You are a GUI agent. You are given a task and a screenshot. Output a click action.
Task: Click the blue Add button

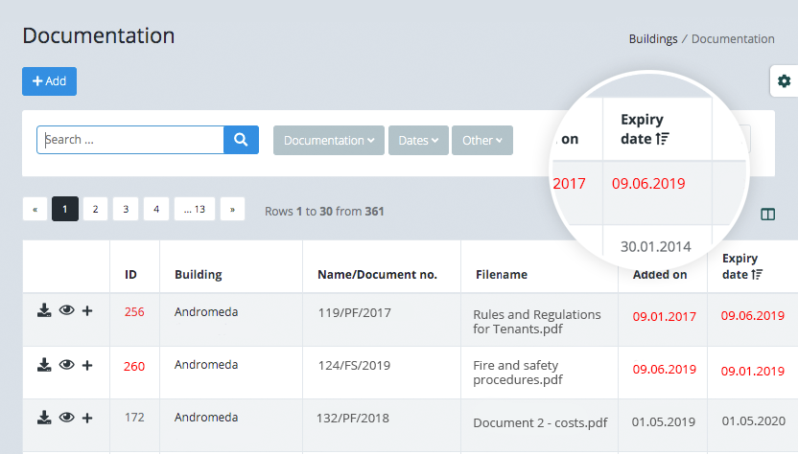click(x=49, y=81)
